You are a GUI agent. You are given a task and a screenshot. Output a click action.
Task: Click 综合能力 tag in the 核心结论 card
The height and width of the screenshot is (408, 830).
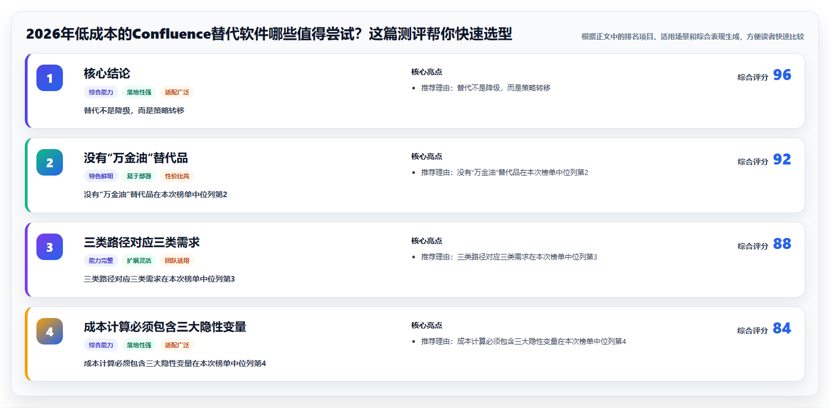[x=101, y=92]
